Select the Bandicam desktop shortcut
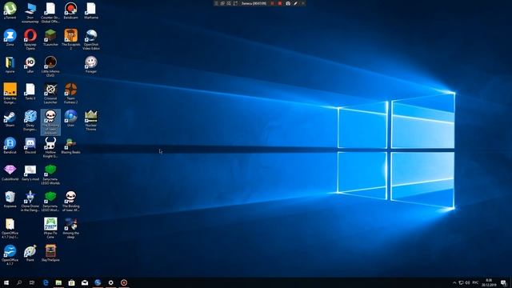This screenshot has width=512, height=288. [70, 10]
